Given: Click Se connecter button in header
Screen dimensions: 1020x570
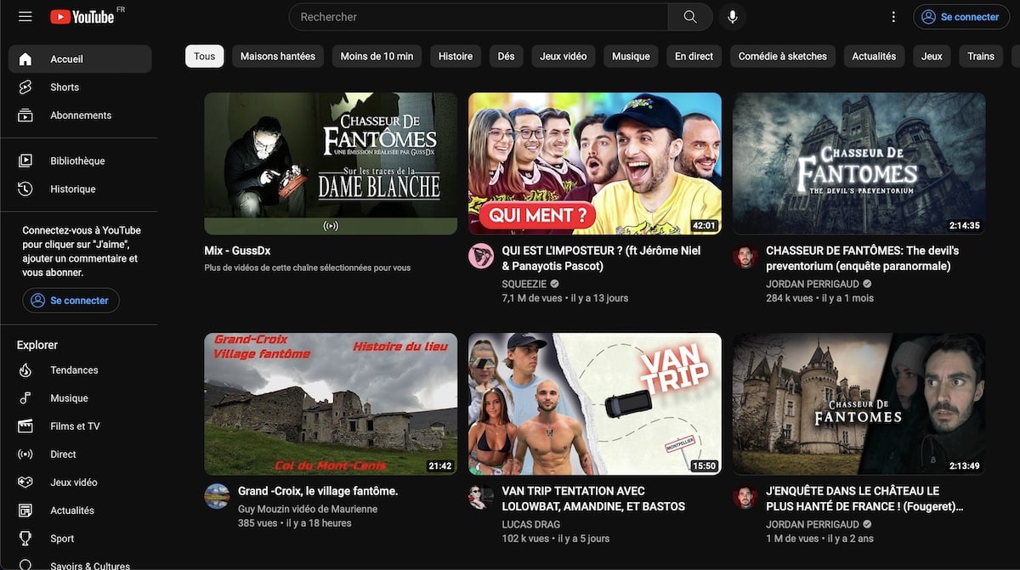Looking at the screenshot, I should point(961,17).
